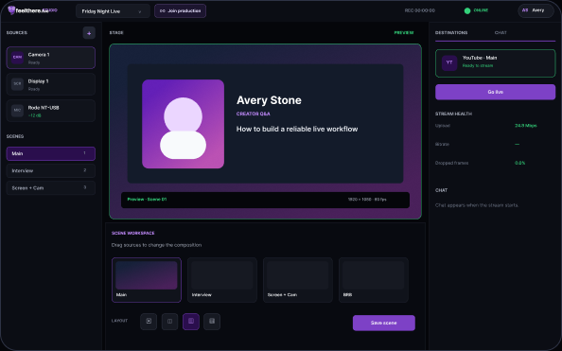Click the YT badge on YouTube destination
This screenshot has height=351, width=562.
coord(449,62)
